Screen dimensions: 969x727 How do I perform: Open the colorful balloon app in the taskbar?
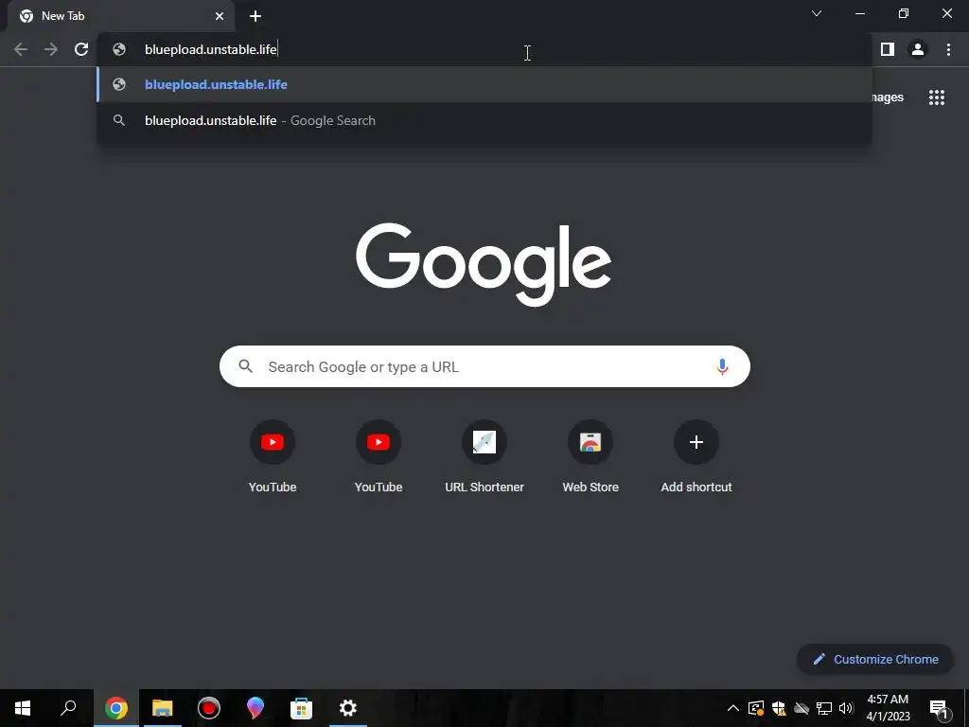[255, 708]
